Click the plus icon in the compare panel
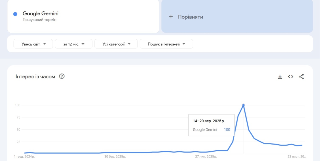This screenshot has height=161, width=320. pos(171,16)
